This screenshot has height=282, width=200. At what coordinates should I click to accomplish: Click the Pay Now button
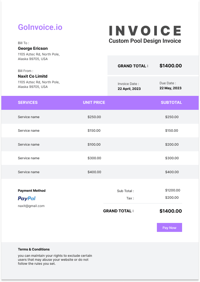coord(169,228)
